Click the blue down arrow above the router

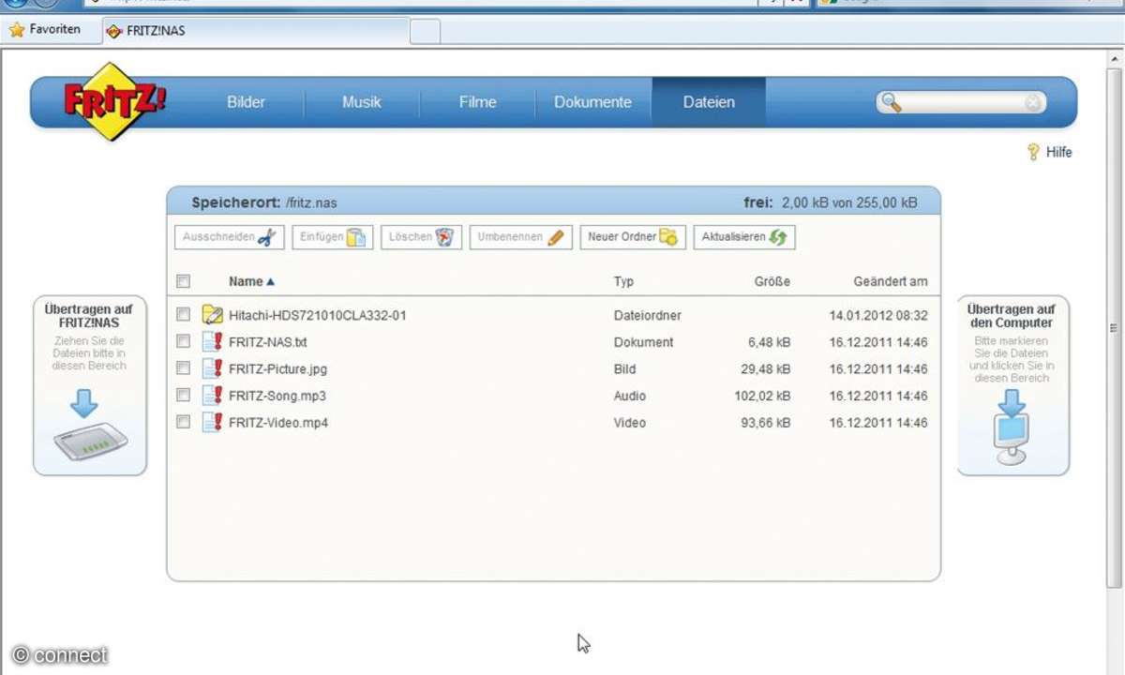[x=84, y=402]
